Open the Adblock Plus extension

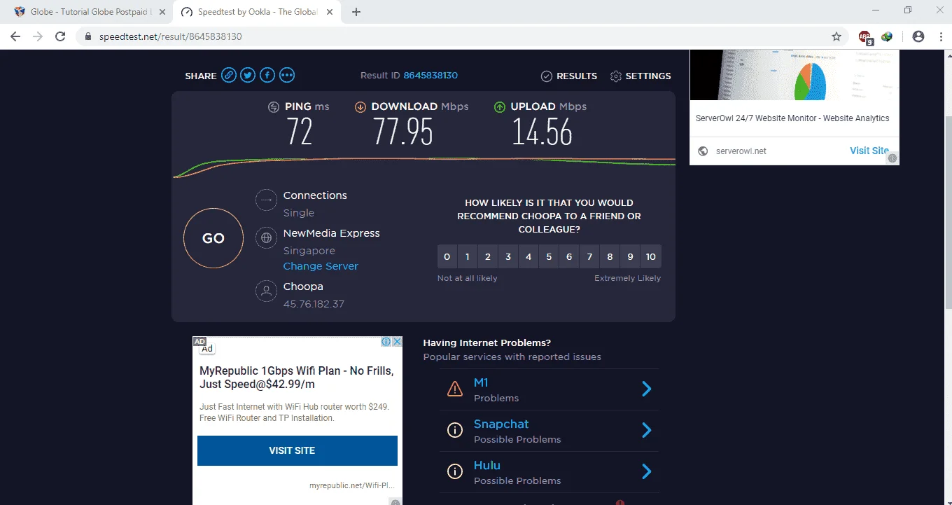[x=866, y=37]
